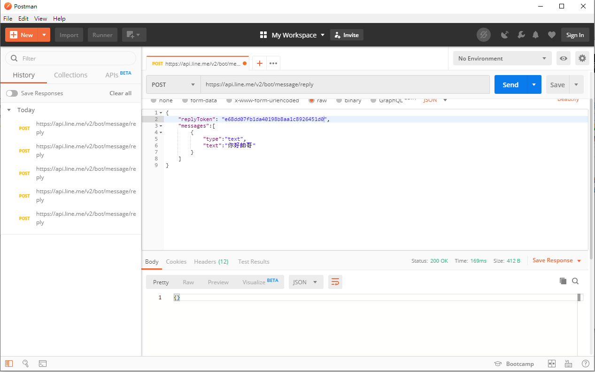Open Bootcamp in status bar

pos(514,364)
